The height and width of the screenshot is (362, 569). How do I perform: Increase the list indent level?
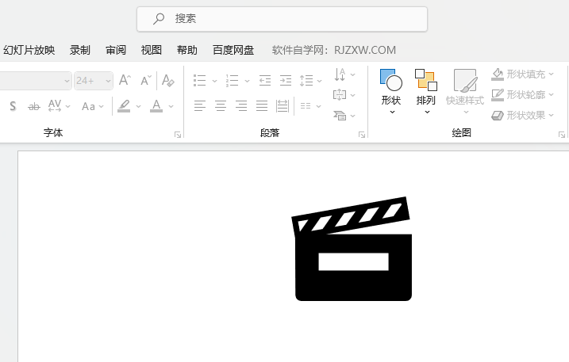286,81
